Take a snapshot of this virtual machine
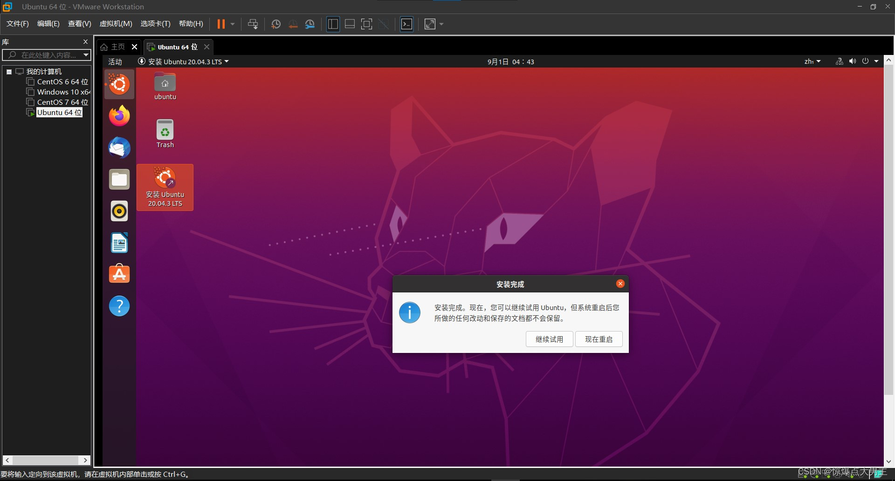 [276, 24]
